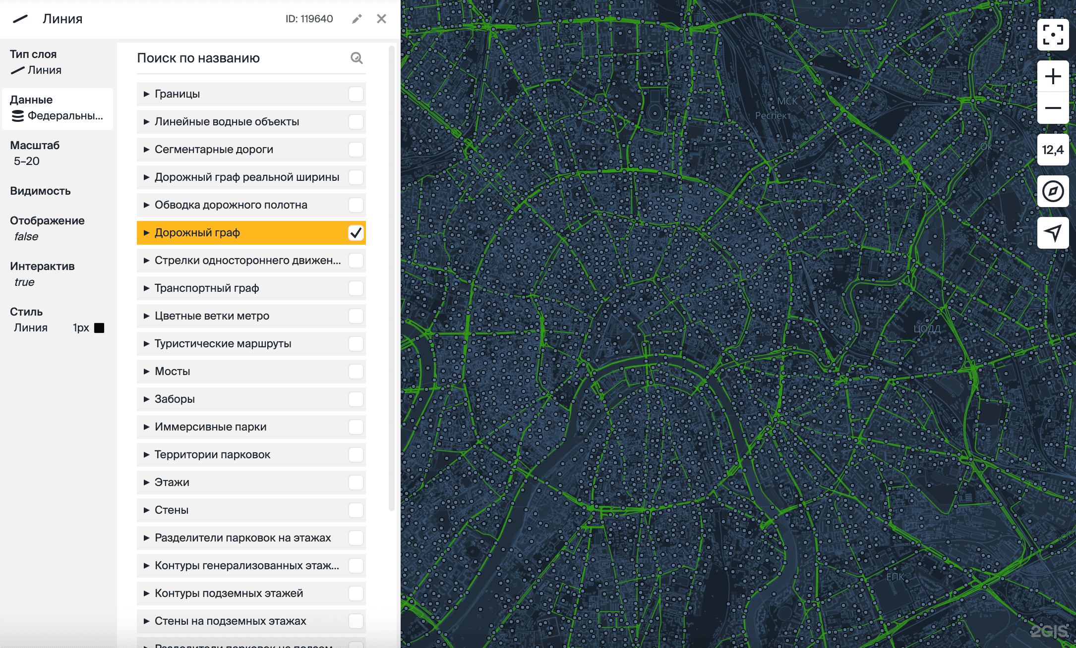Expand the Цветные ветки метро group
Screen dimensions: 1076x648
tap(146, 316)
